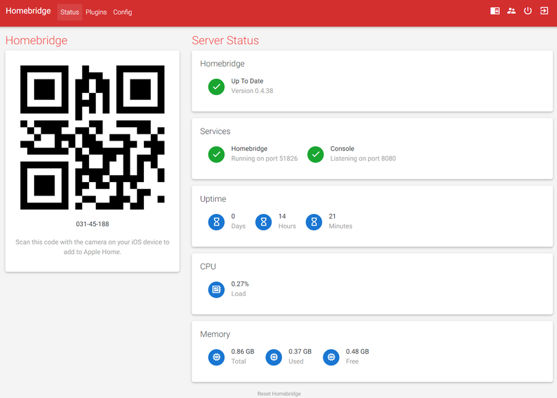Click the CPU Load chip icon
Screen dimensions: 557x398
[x=216, y=290]
